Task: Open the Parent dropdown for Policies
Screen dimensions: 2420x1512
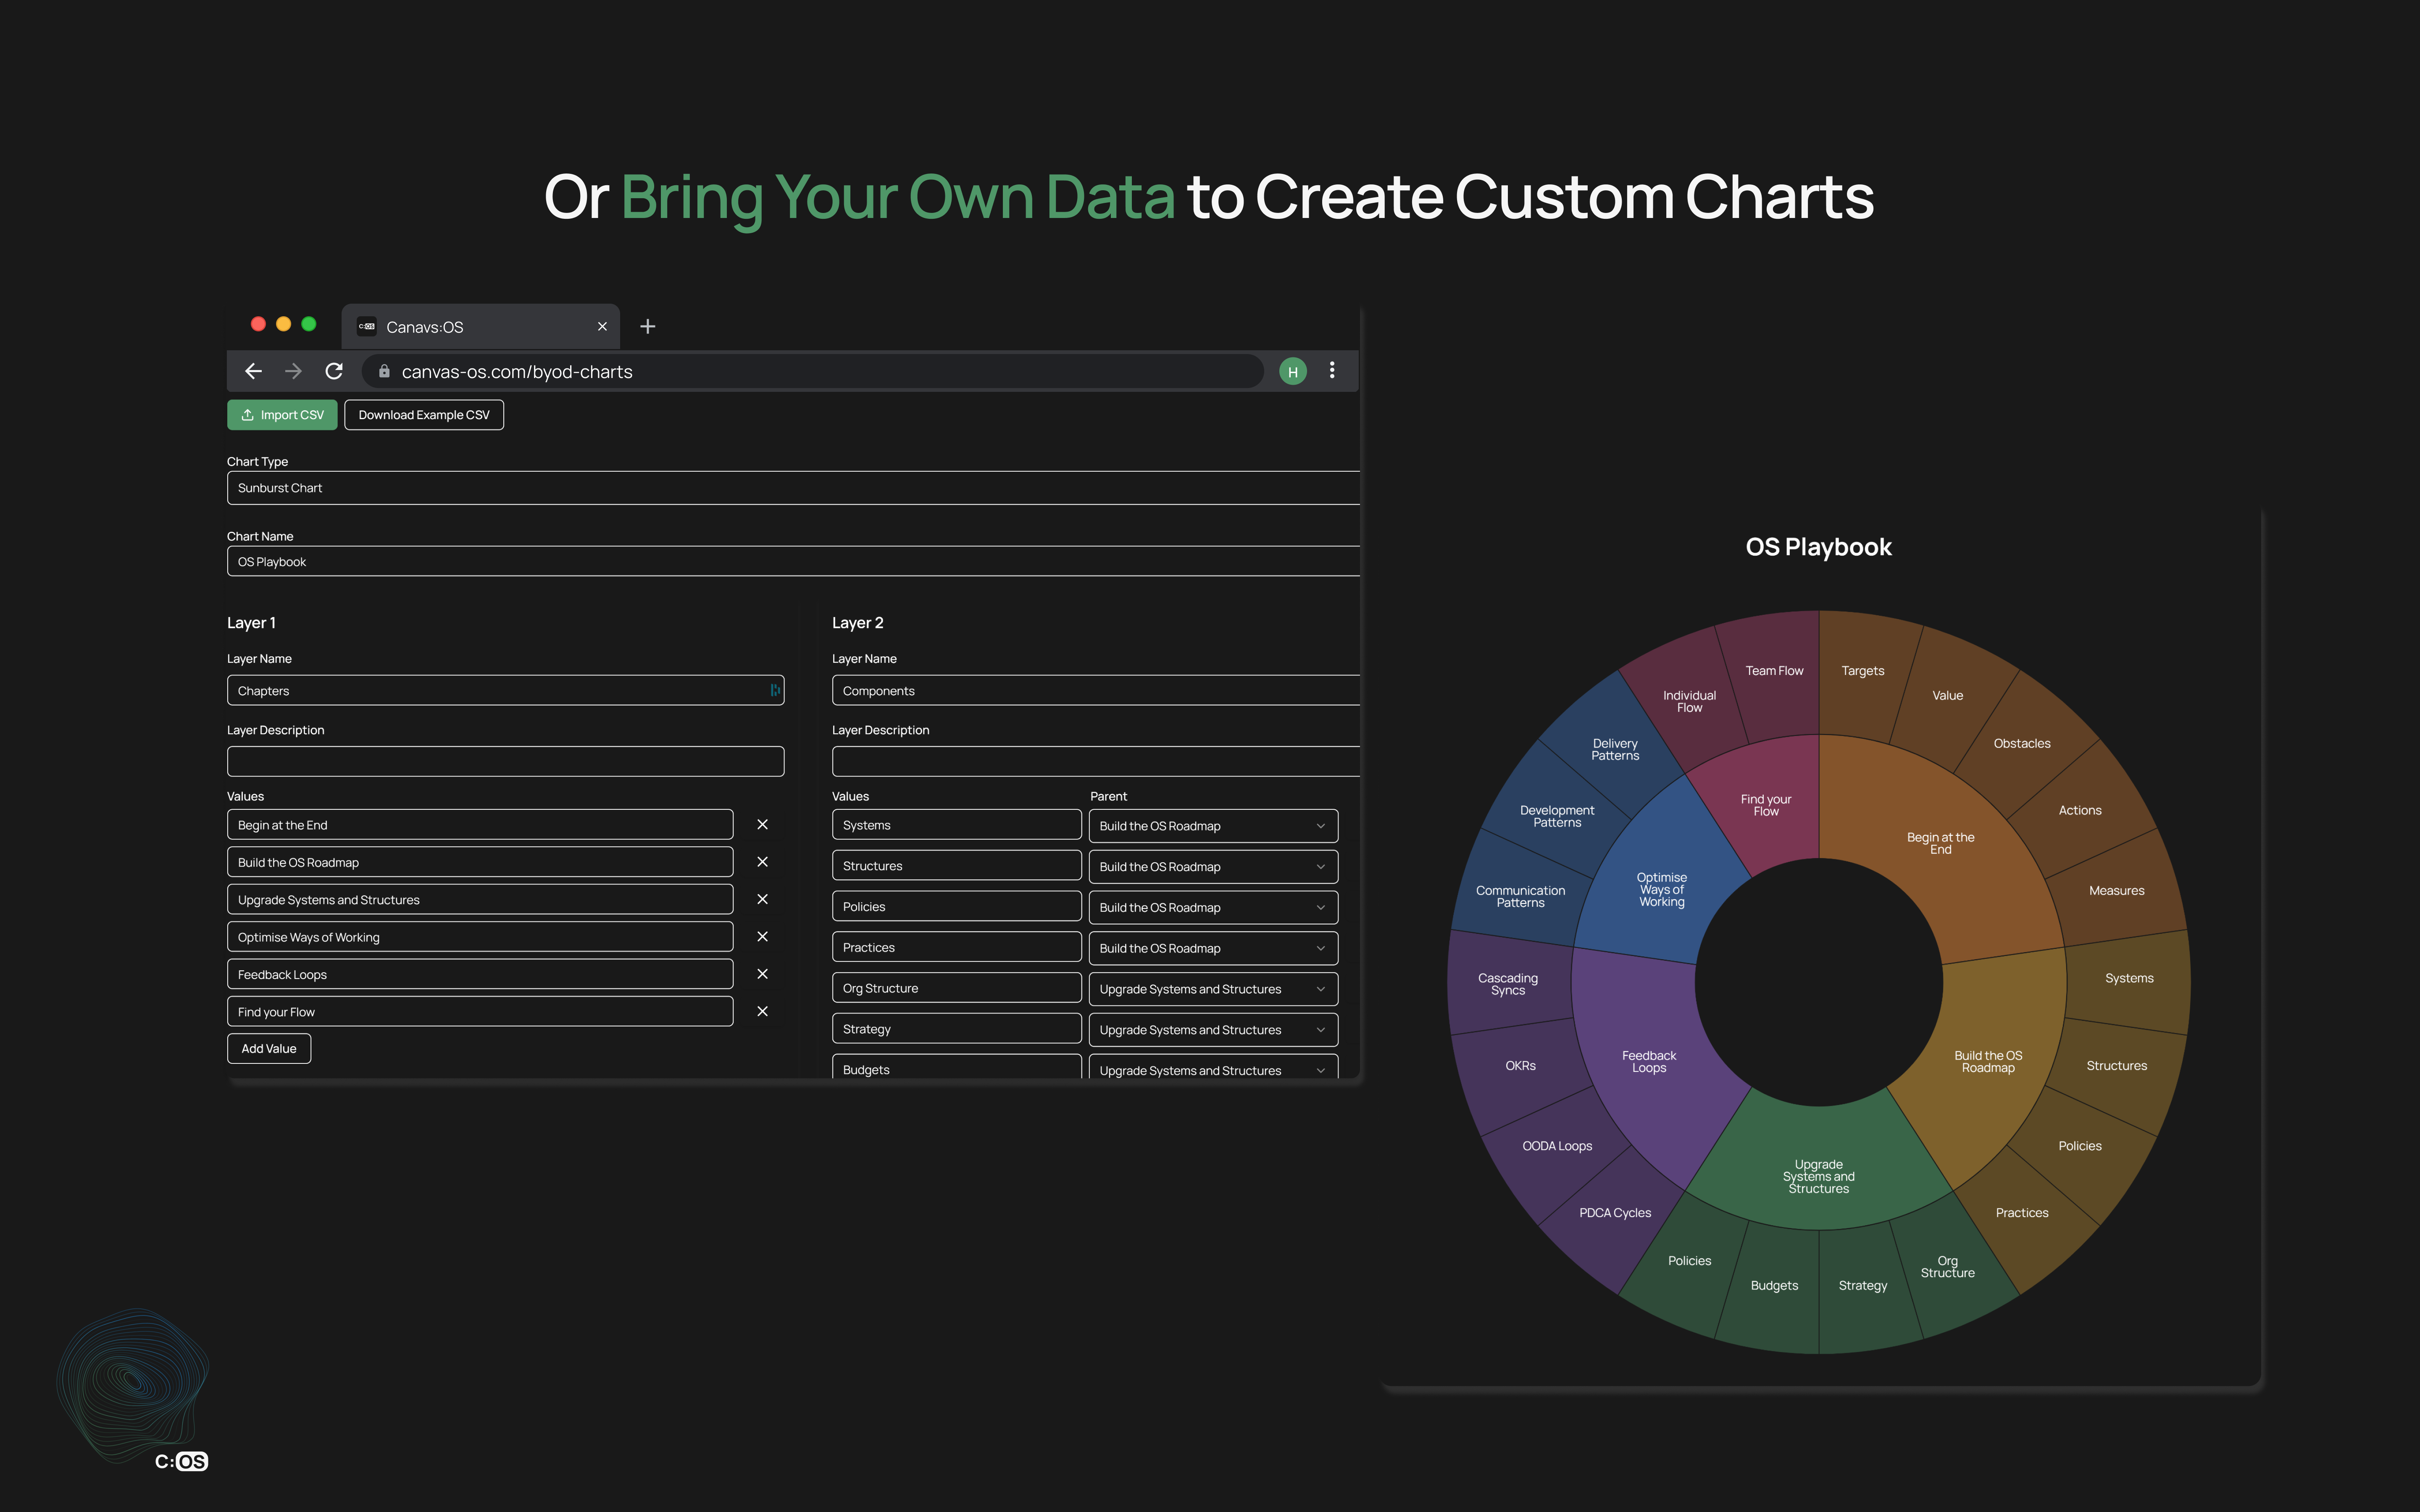Action: (1213, 908)
